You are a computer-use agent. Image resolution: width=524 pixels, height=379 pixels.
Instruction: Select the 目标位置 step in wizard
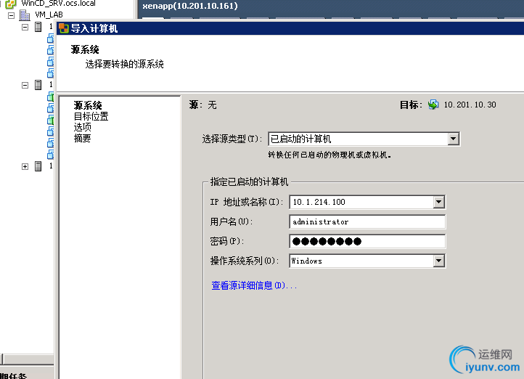click(91, 116)
